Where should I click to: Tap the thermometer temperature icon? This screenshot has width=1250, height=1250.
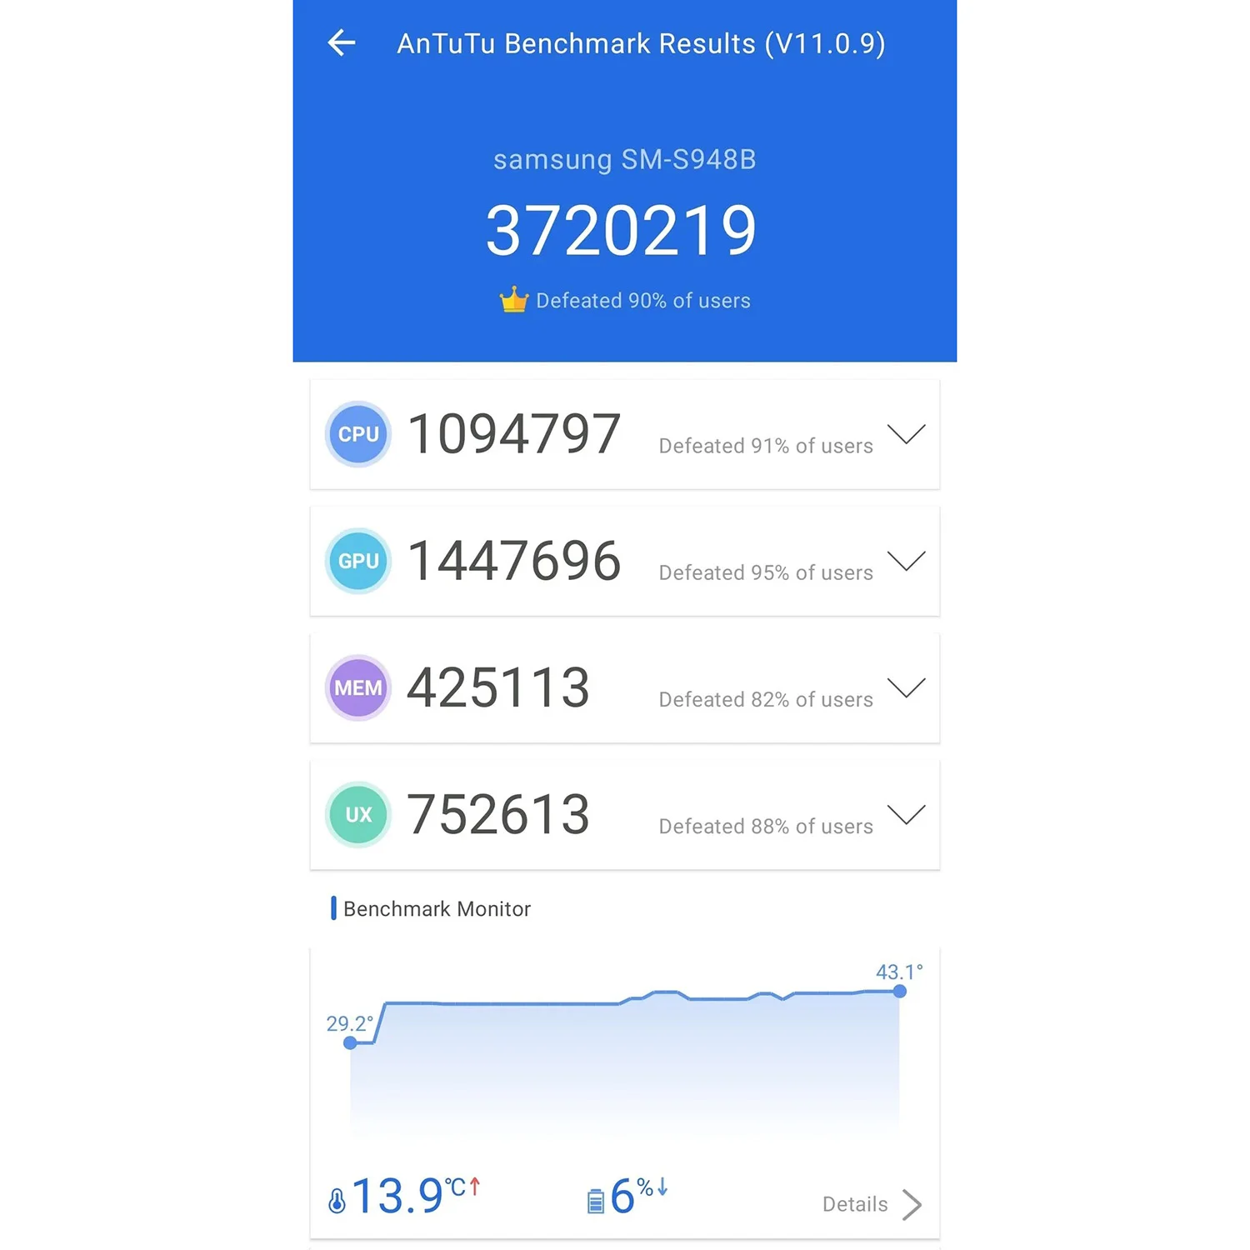337,1201
